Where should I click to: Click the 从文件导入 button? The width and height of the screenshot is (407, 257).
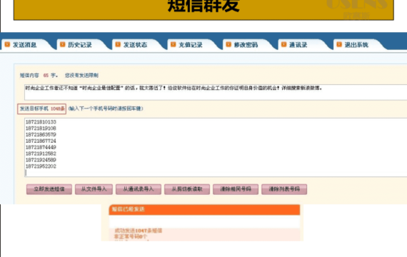94,189
